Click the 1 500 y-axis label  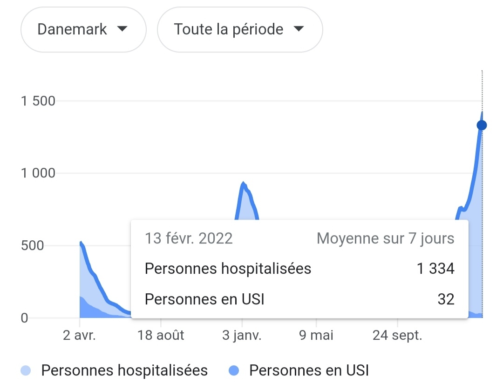[x=38, y=101]
